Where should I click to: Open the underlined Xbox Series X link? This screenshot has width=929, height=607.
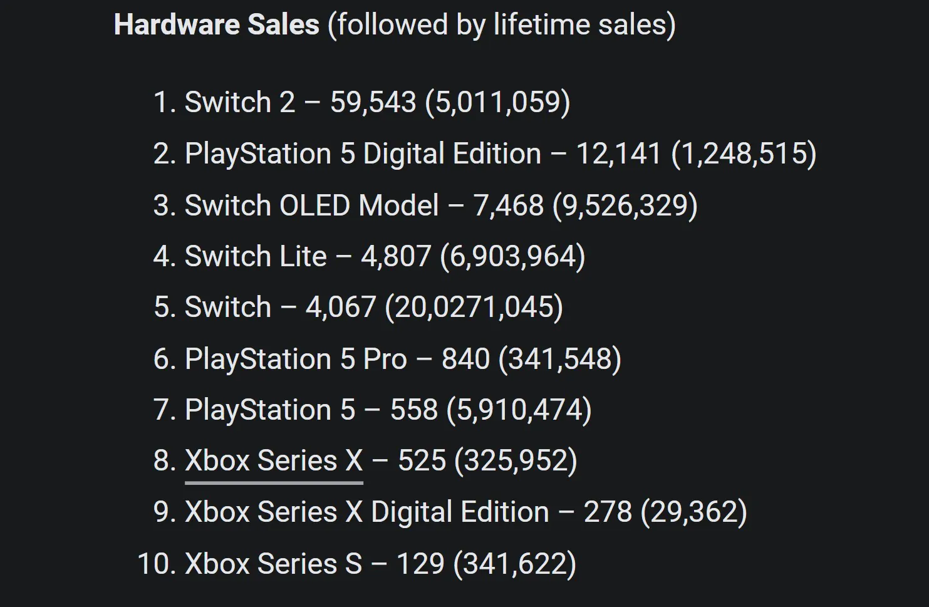274,461
